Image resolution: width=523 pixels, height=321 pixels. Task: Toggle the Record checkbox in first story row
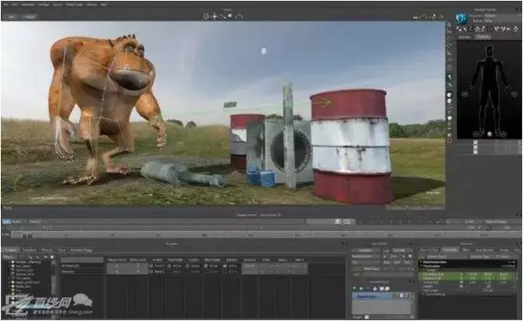click(x=151, y=266)
